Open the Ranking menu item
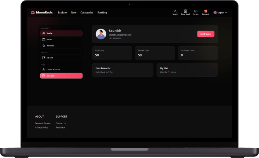The image size is (259, 158). pyautogui.click(x=102, y=13)
